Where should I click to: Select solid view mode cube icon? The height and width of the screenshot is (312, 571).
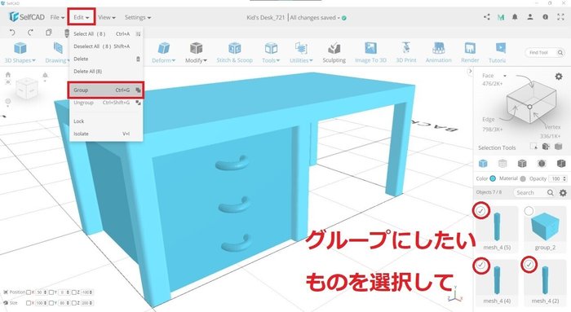tap(483, 163)
